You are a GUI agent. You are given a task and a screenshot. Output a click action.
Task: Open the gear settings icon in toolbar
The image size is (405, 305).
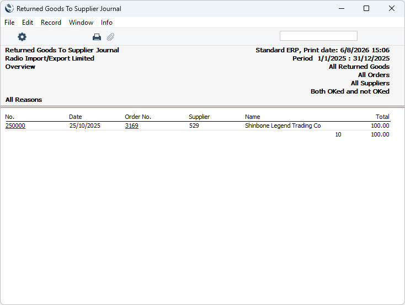click(22, 37)
